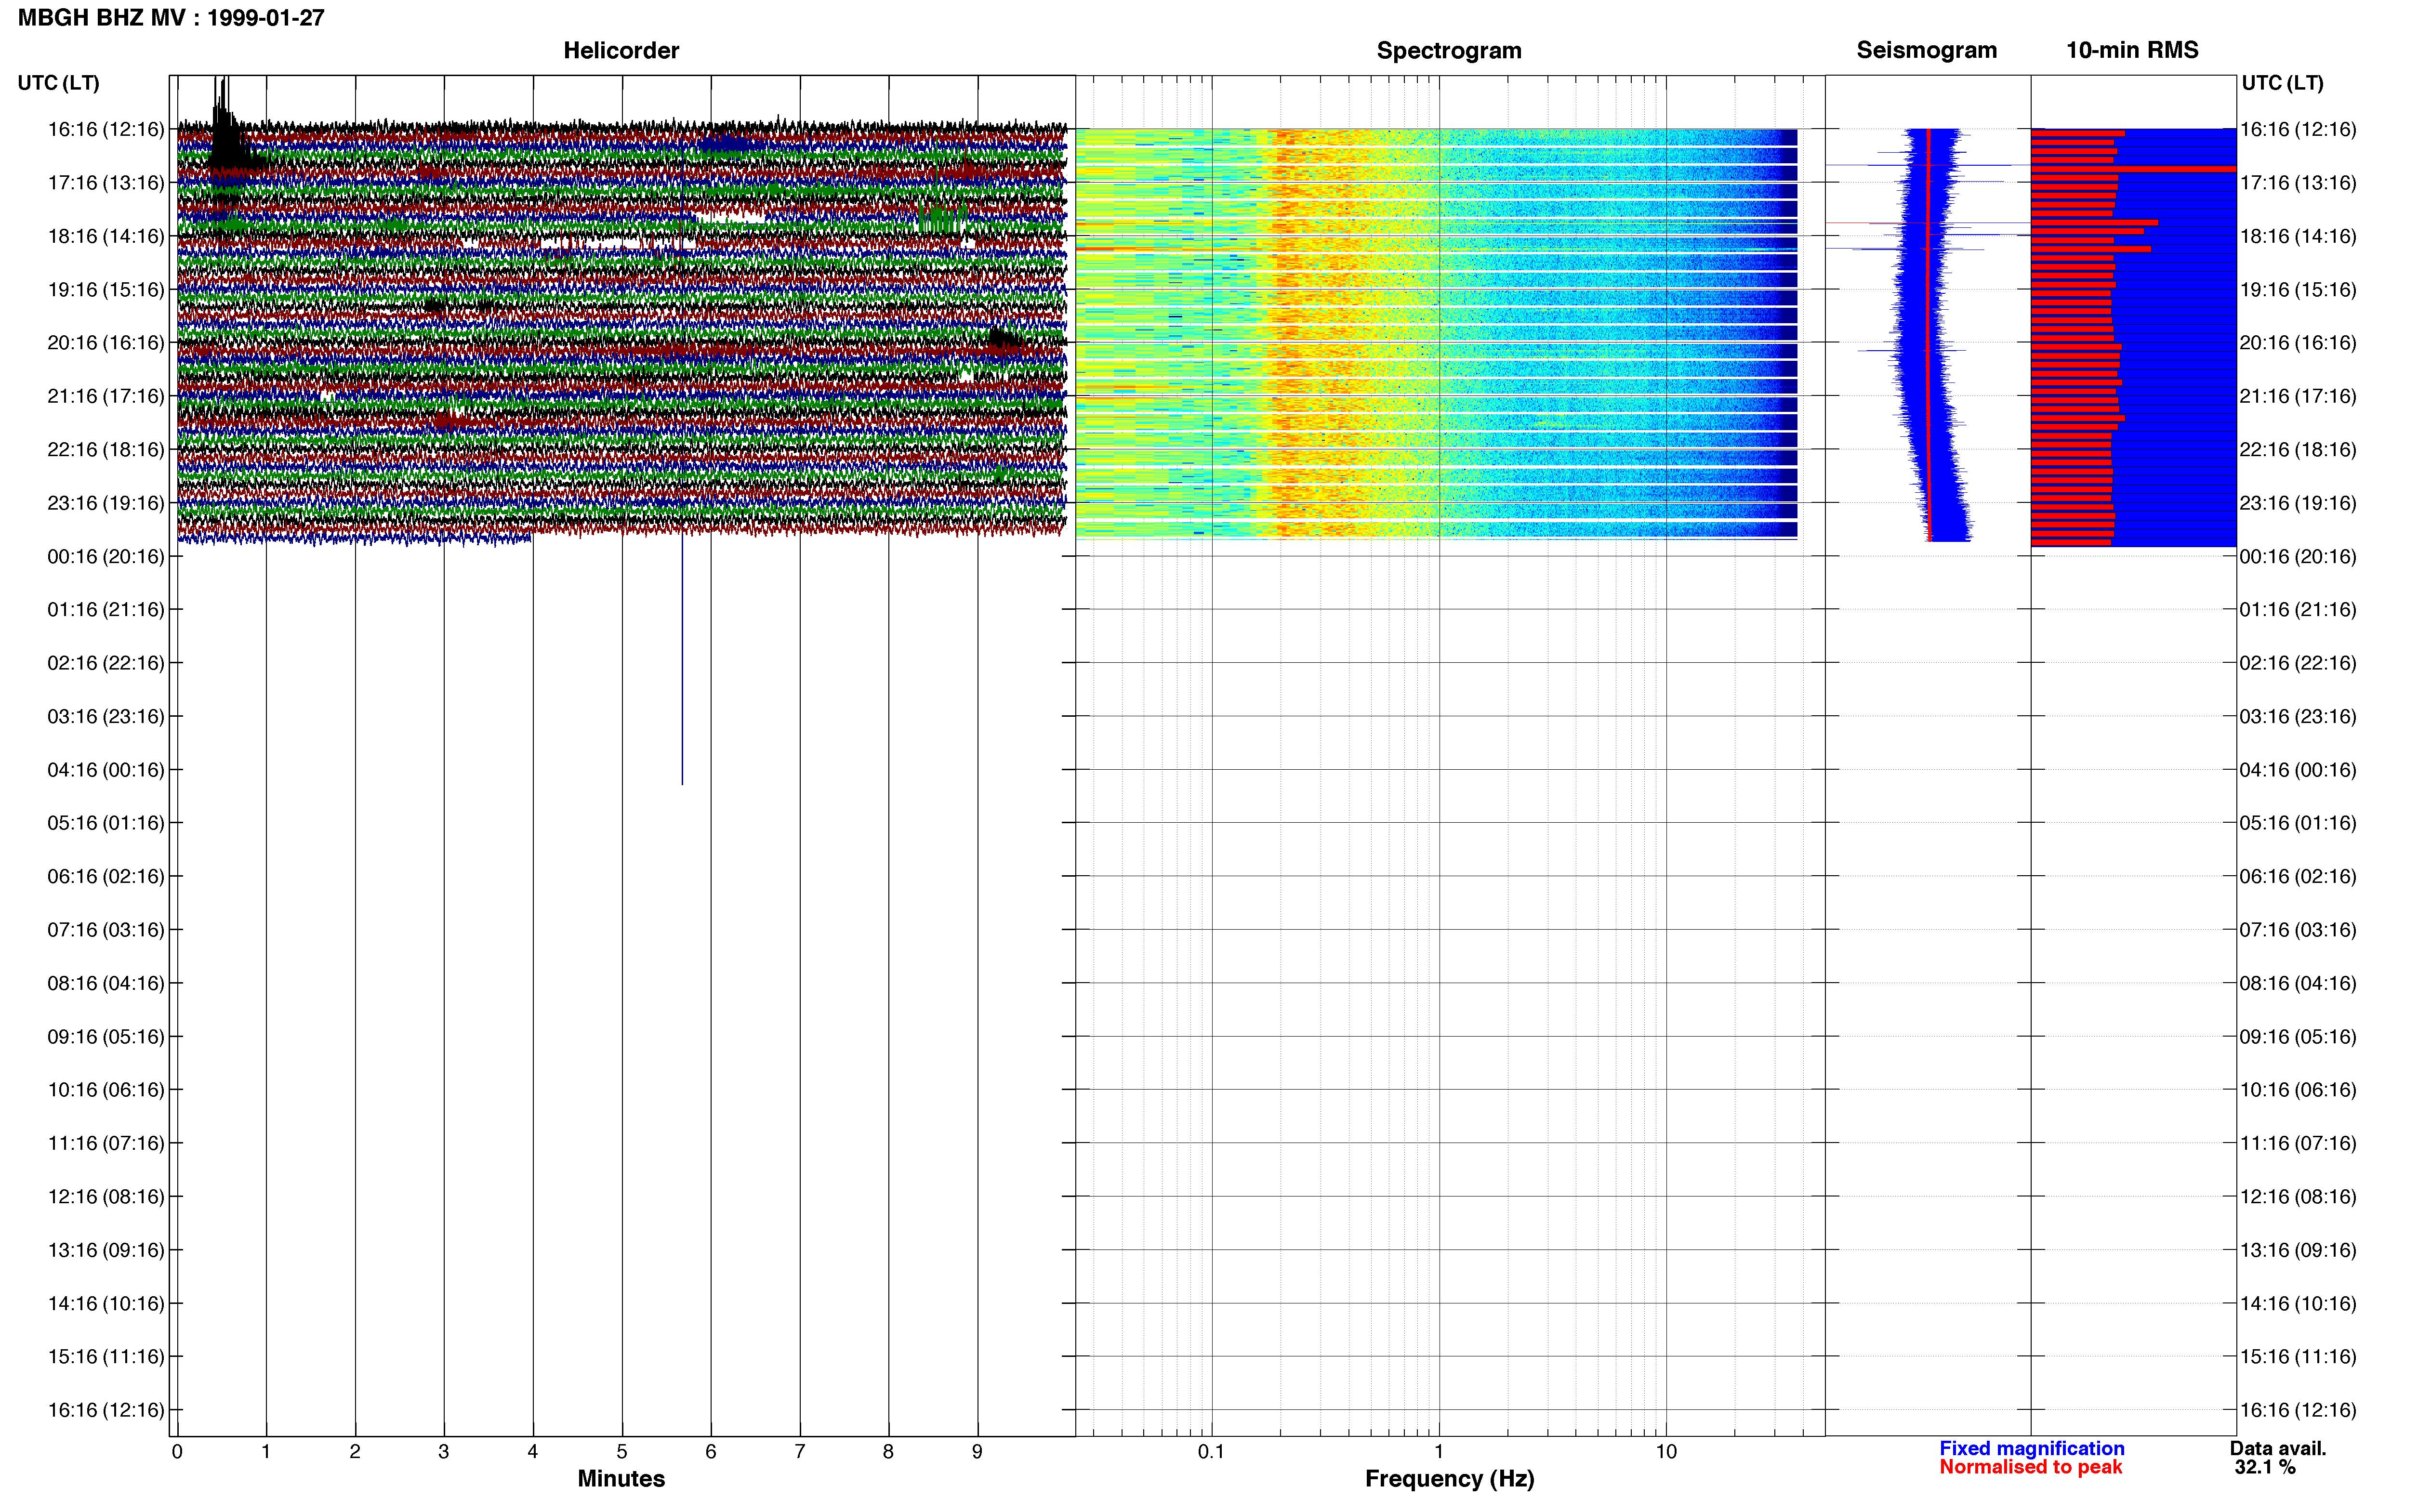
Task: Click left time label '00:16 (20:16)'
Action: pos(106,556)
